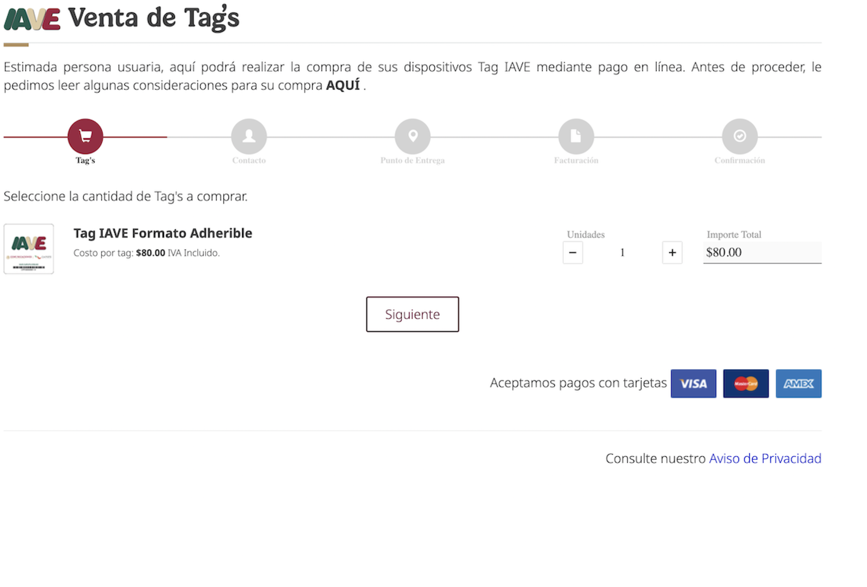Screen dimensions: 867x587
Task: Click the Contacto step label
Action: click(x=249, y=161)
